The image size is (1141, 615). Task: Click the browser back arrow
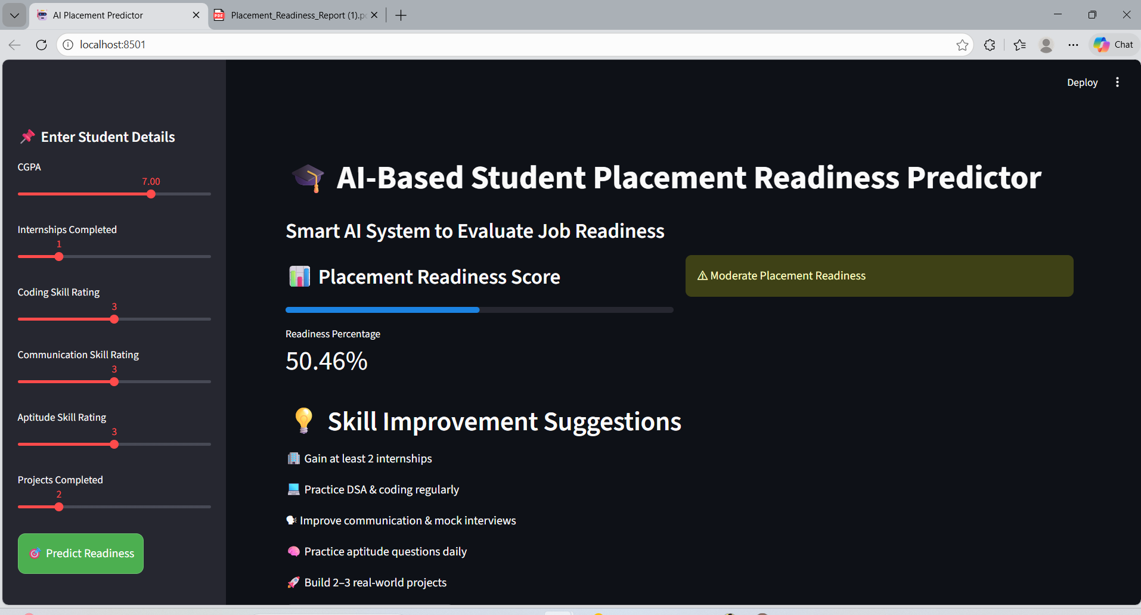point(15,45)
